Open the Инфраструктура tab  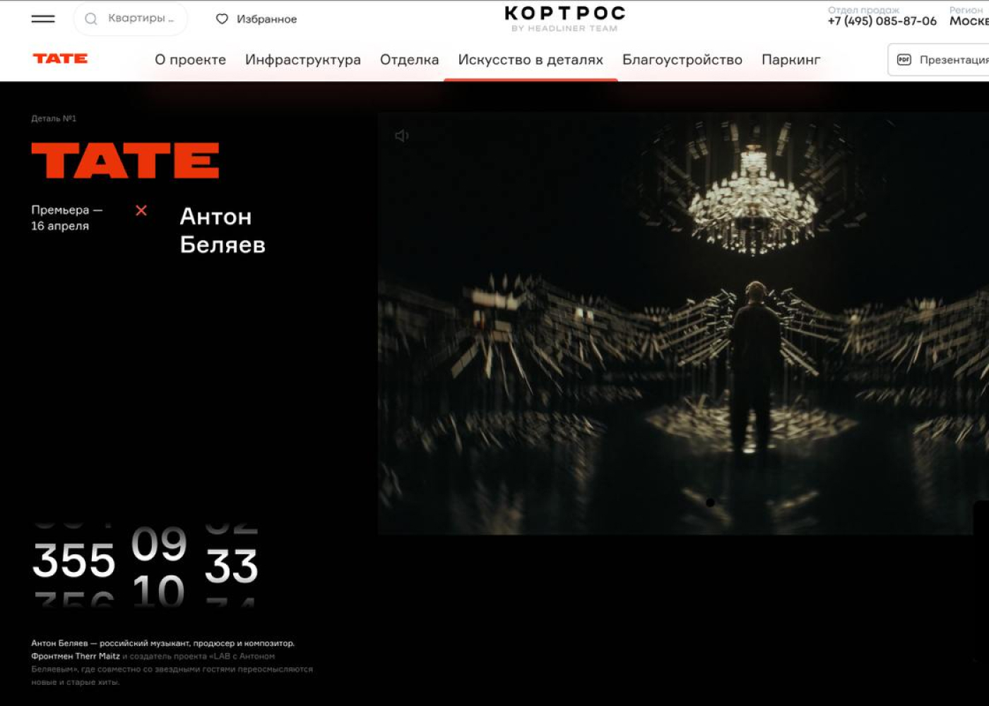tap(303, 60)
